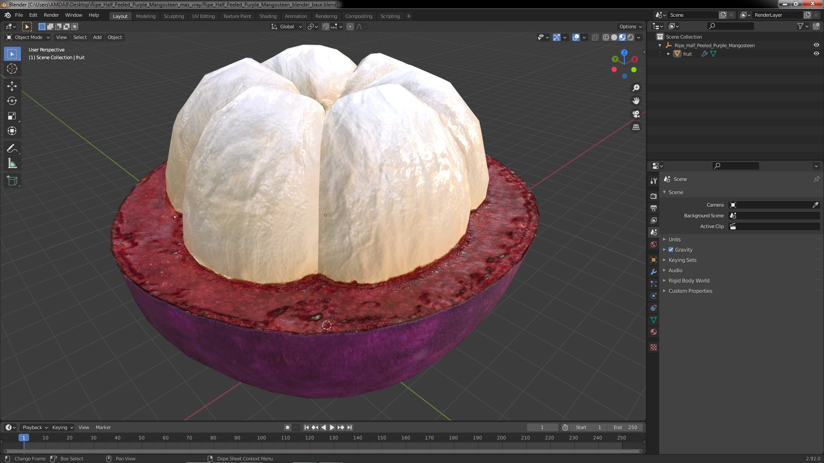Open View Layer properties tab
Viewport: 824px width, 463px height.
point(654,220)
